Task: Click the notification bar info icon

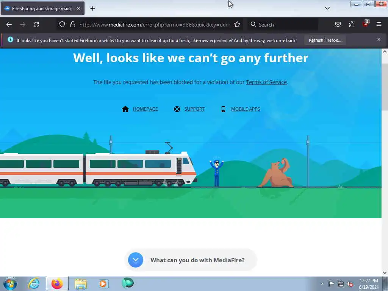Action: pos(10,39)
